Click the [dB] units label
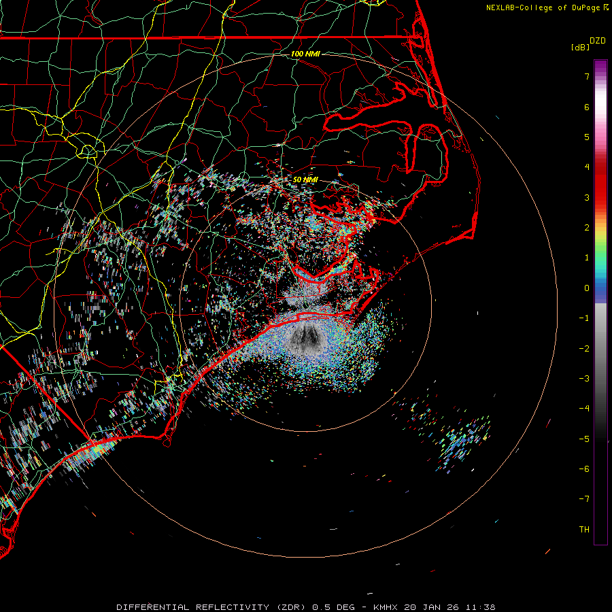The width and height of the screenshot is (612, 612). click(x=580, y=47)
